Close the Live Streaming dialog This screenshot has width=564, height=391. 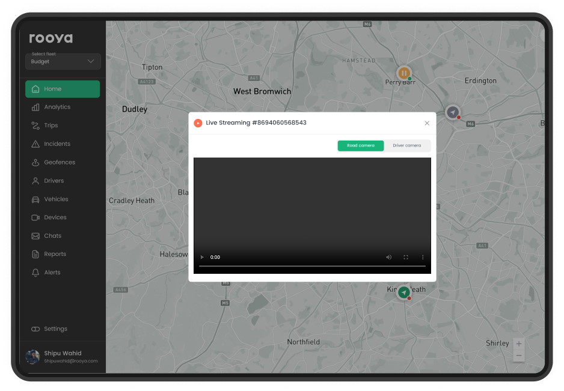coord(427,123)
